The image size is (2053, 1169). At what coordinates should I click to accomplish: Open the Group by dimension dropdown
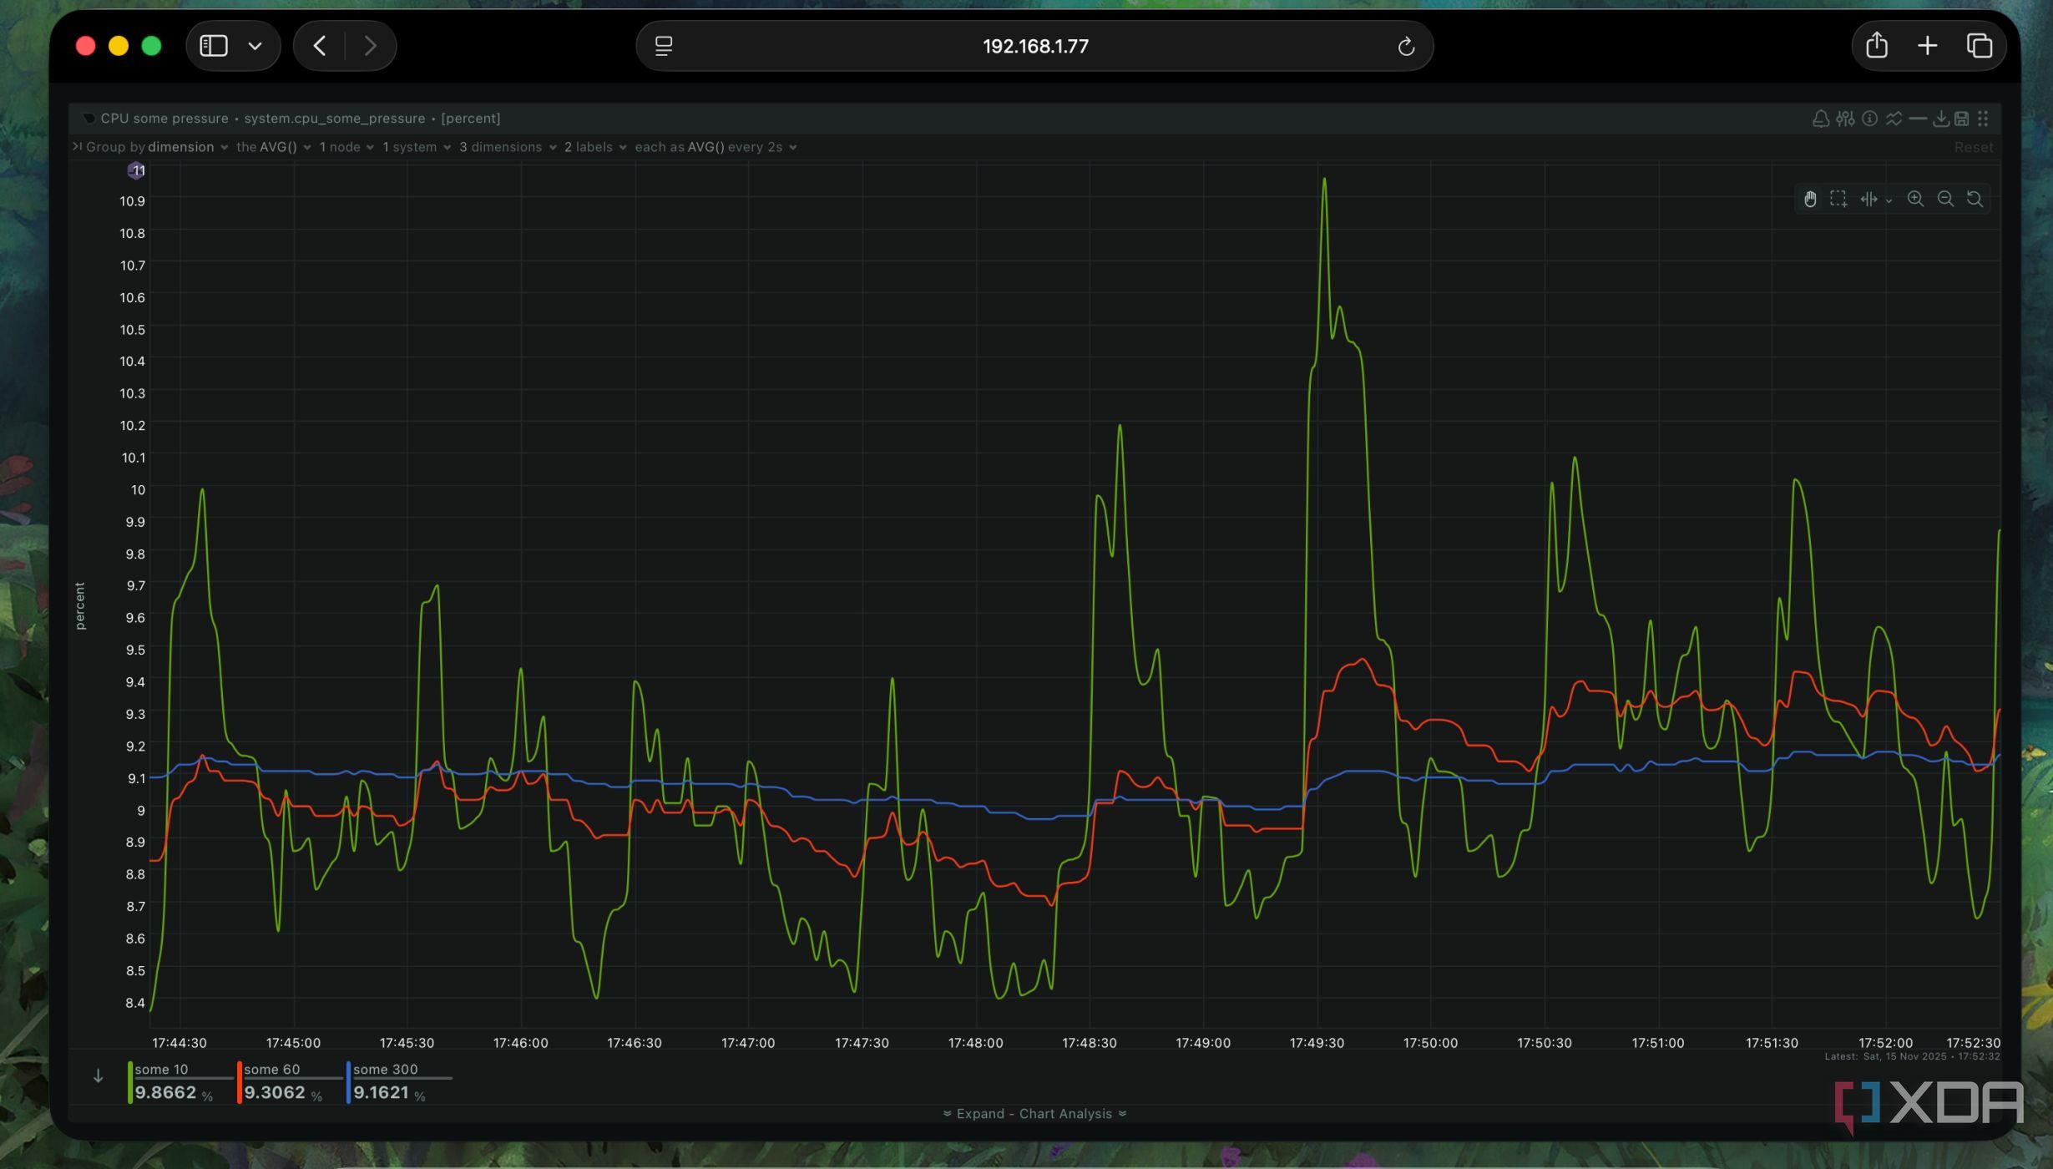157,147
